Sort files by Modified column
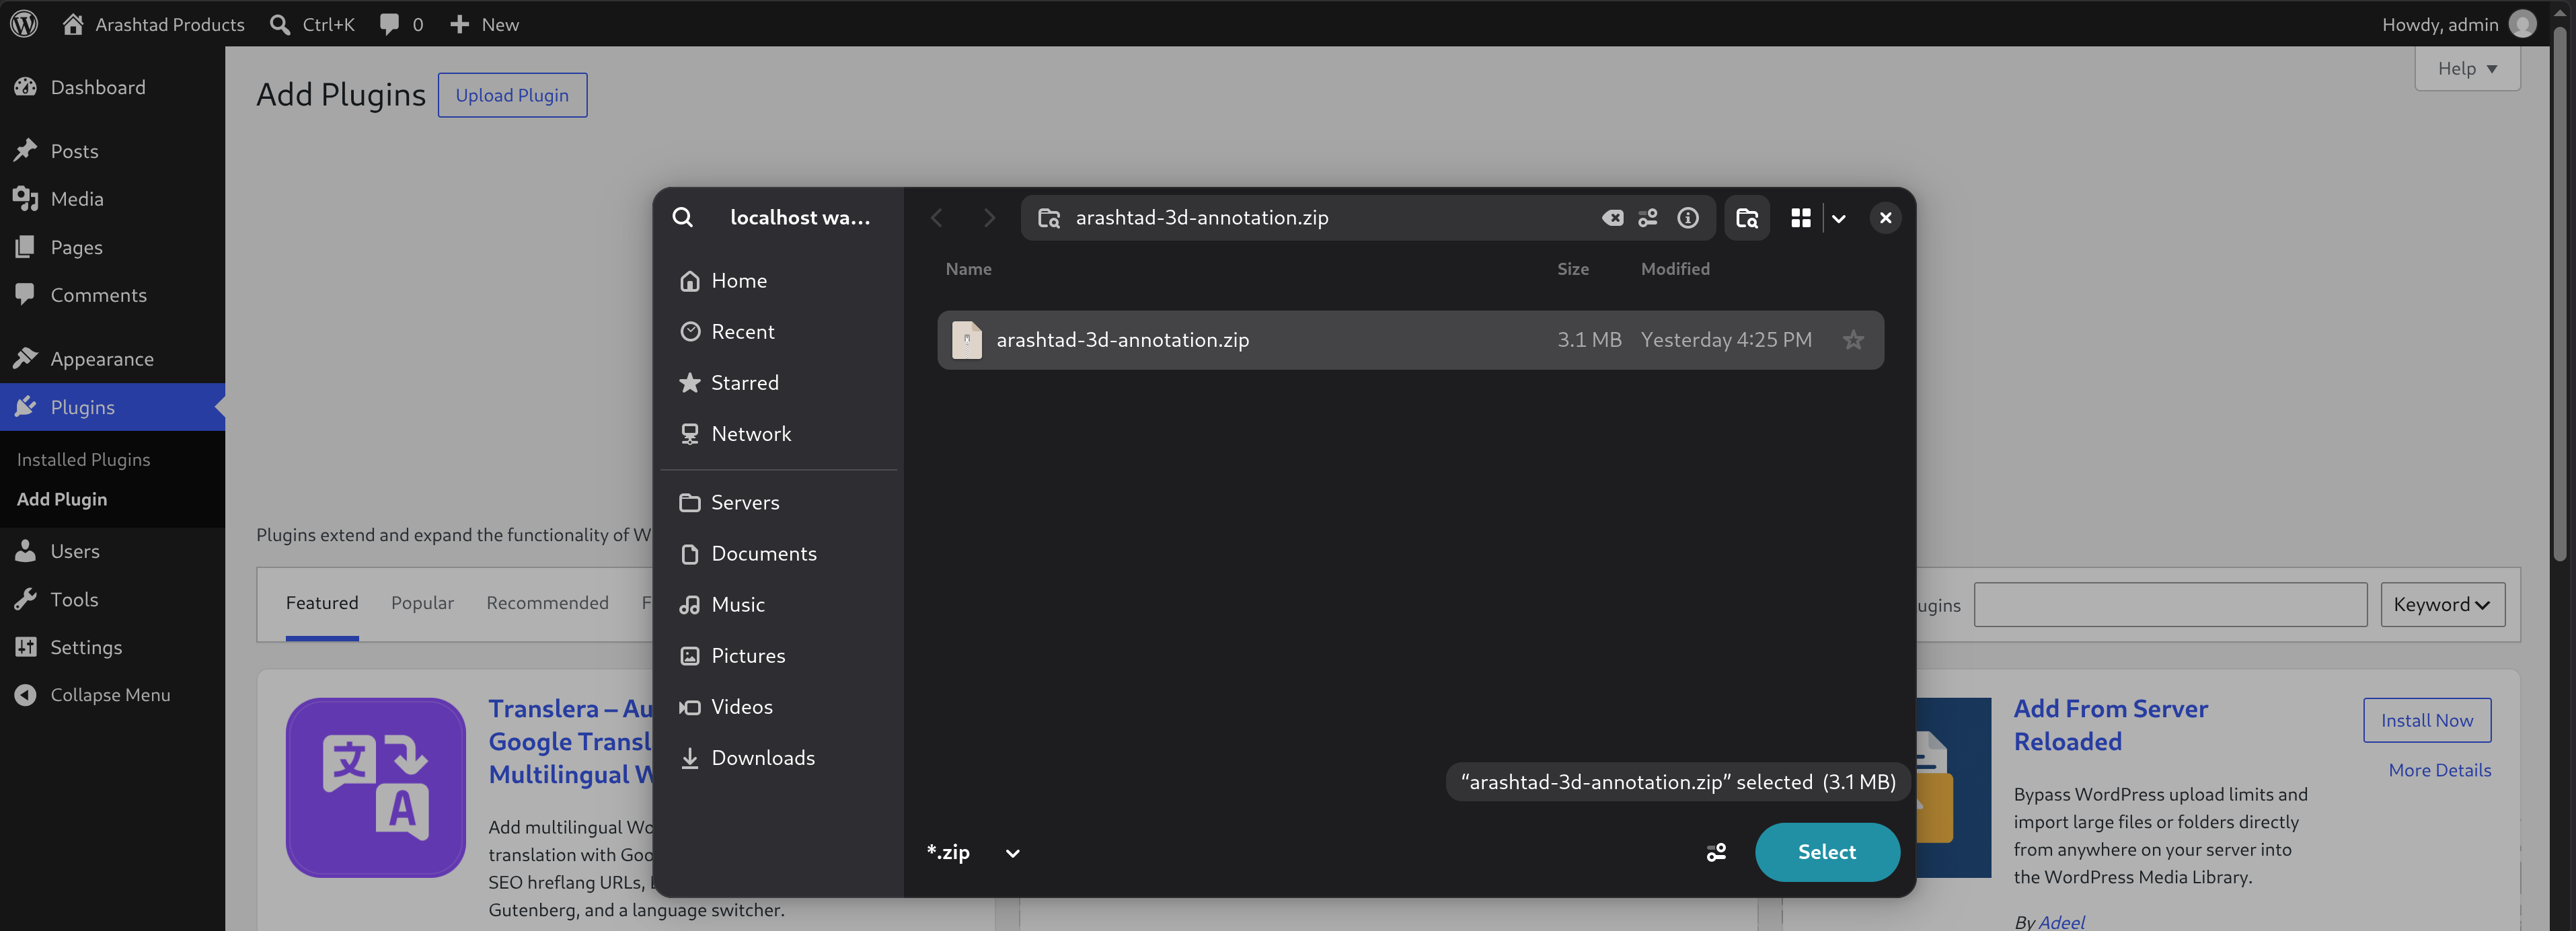 tap(1675, 269)
